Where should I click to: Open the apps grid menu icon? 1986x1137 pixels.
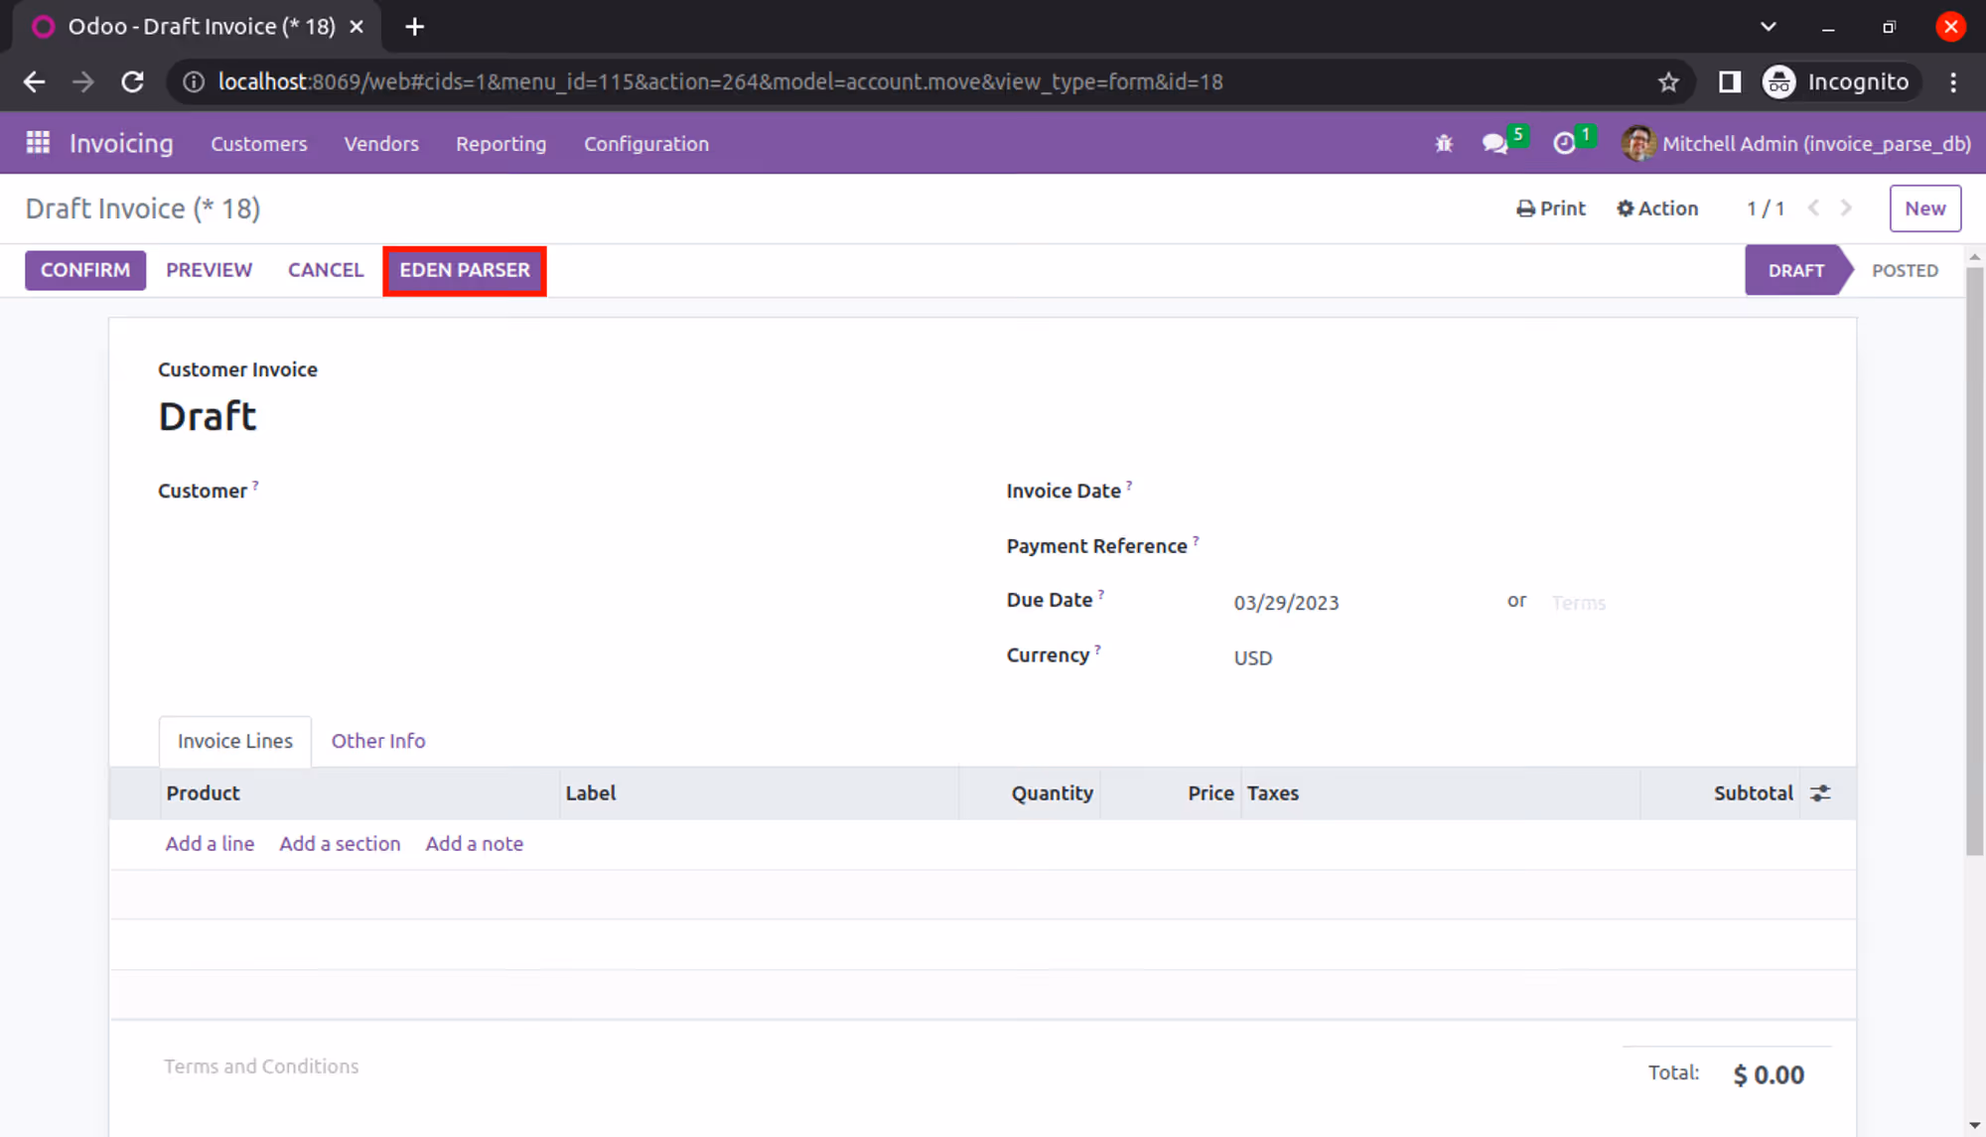click(x=38, y=143)
